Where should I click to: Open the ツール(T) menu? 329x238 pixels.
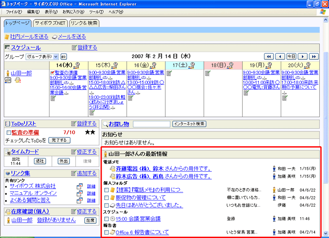(x=96, y=12)
